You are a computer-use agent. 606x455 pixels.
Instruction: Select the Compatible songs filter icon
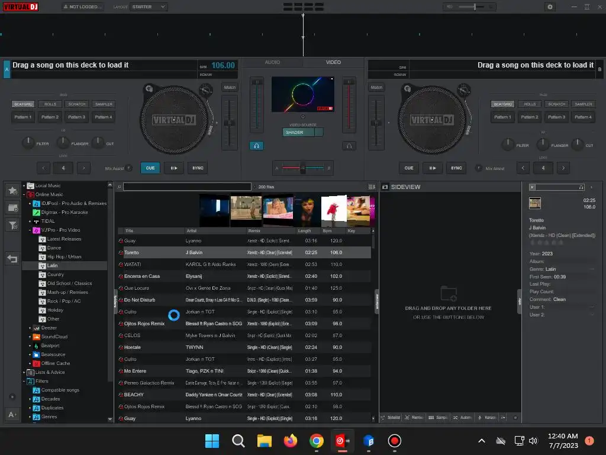(x=36, y=390)
